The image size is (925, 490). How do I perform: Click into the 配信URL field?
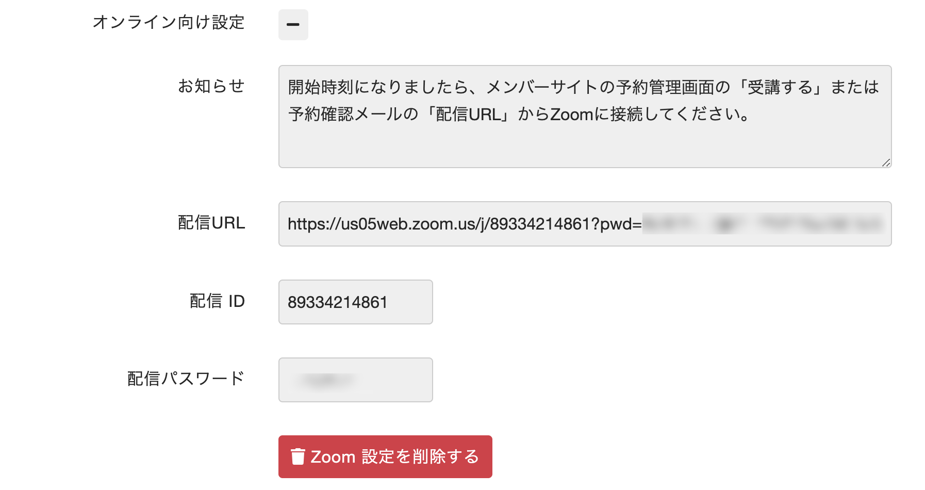tap(585, 224)
